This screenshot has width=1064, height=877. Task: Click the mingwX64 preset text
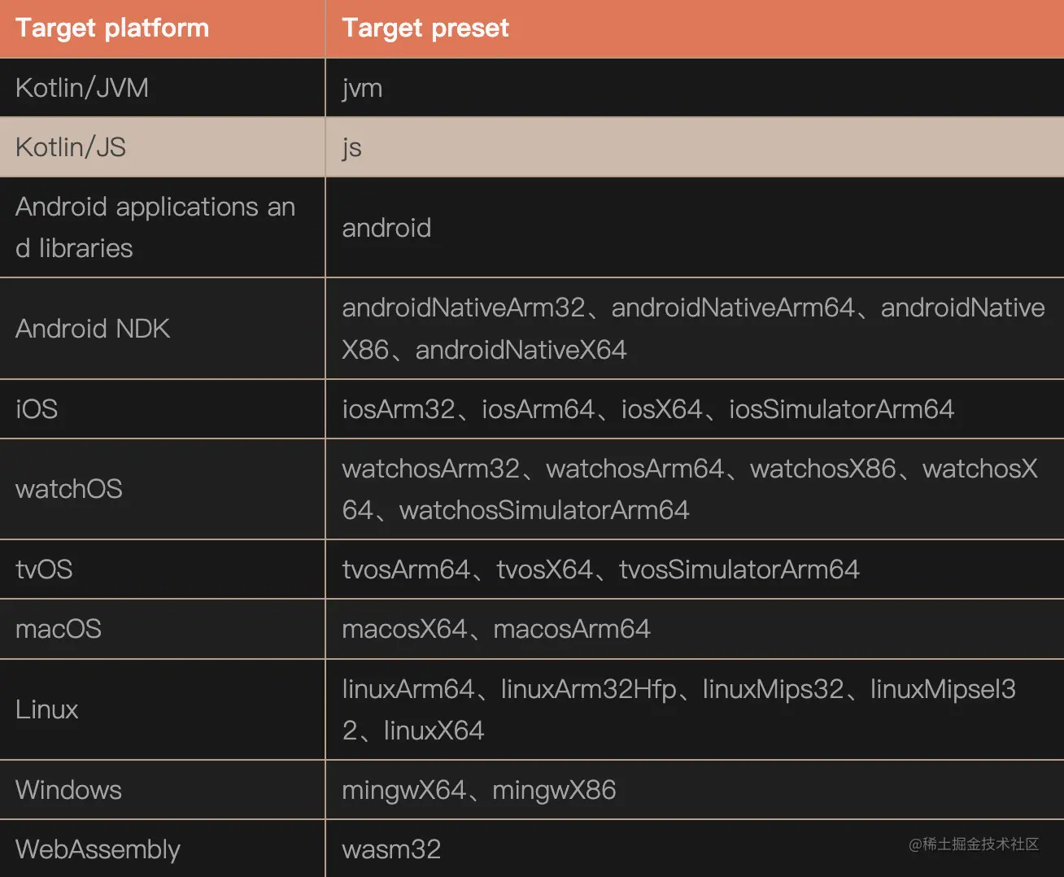tap(404, 790)
